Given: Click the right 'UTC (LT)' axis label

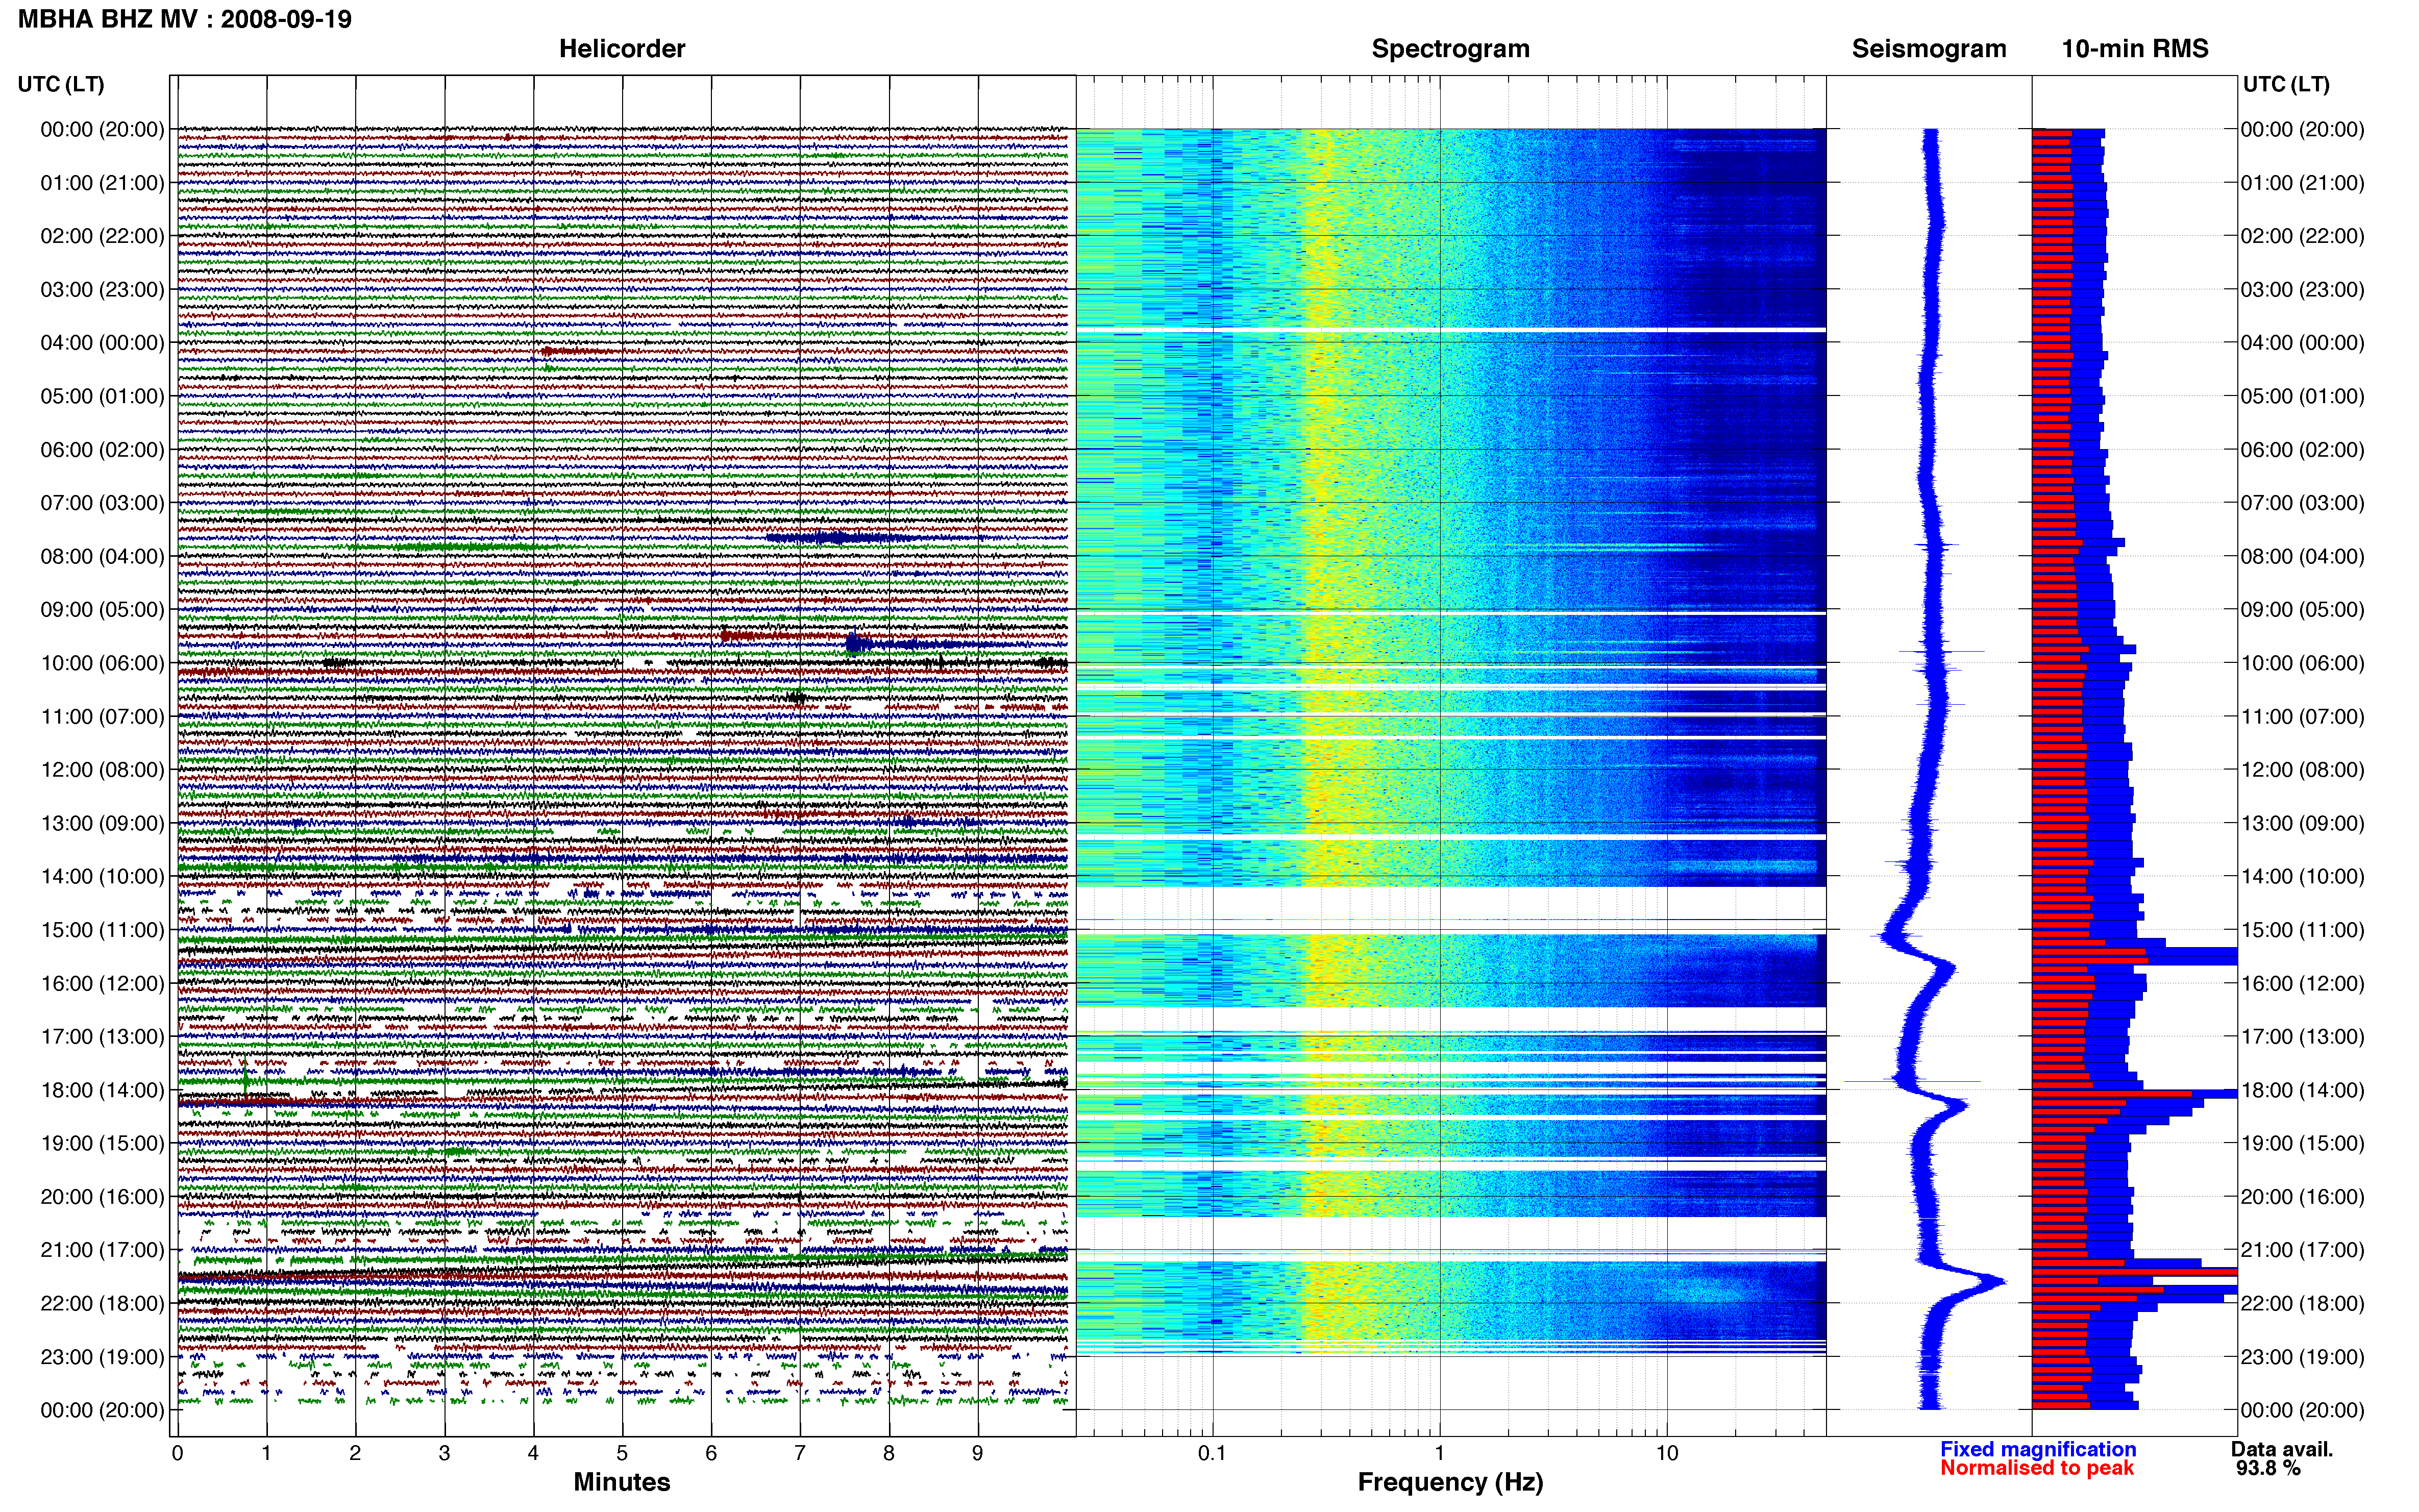Looking at the screenshot, I should click(x=2286, y=84).
